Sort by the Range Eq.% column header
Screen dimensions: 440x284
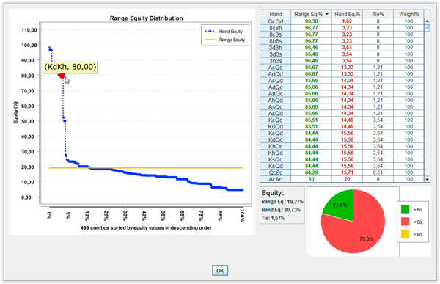311,14
